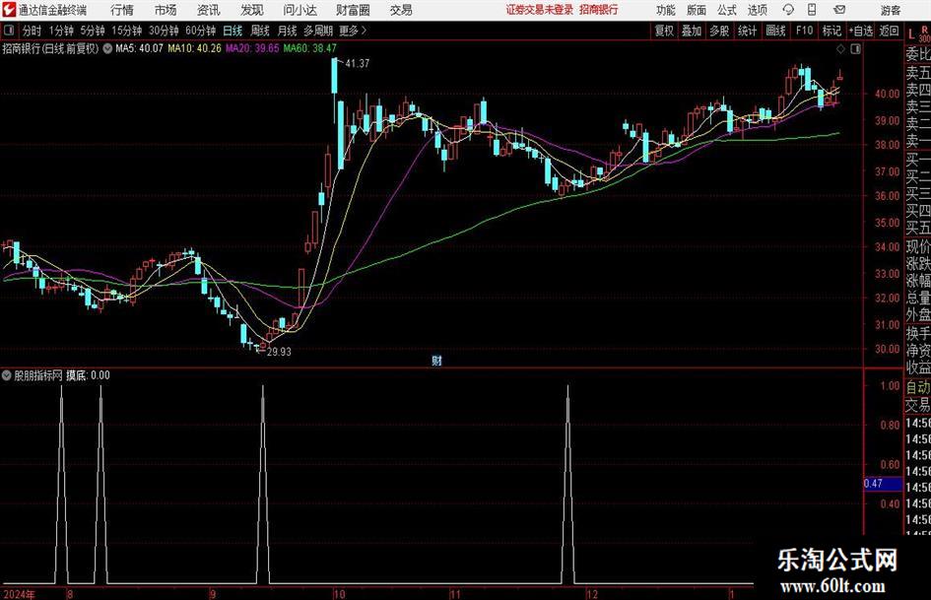931x600 pixels.
Task: Open the 交易 menu
Action: click(x=401, y=10)
